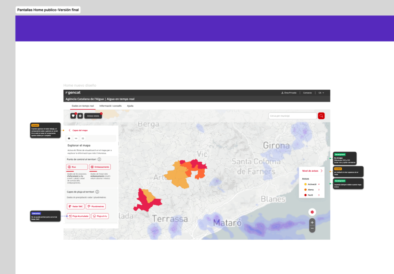
Task: Zoom out with the minus button
Action: [312, 229]
